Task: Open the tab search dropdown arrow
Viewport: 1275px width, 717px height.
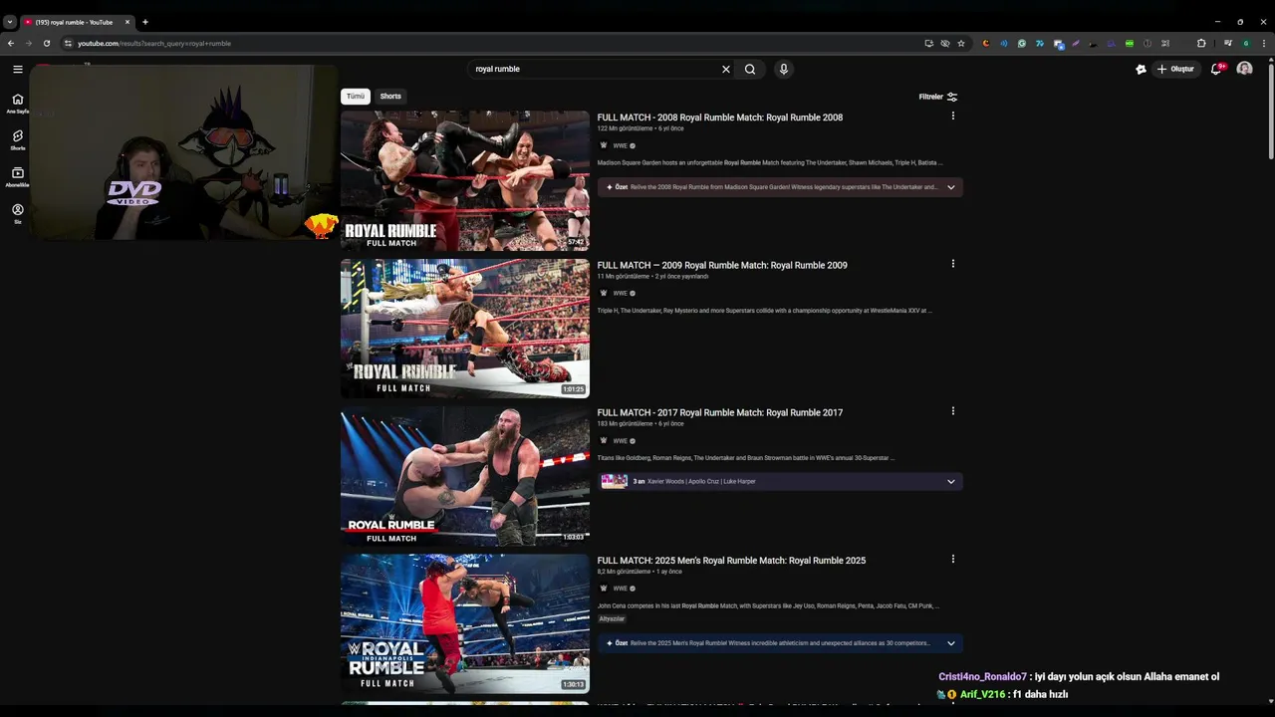Action: 10,22
